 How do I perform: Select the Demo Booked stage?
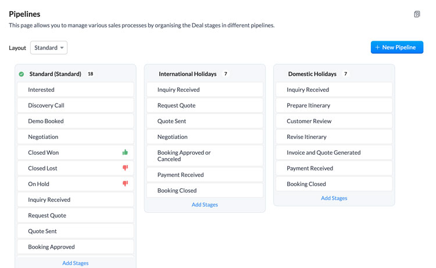tap(76, 122)
